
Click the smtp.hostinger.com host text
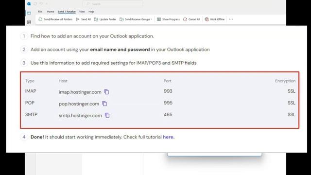(x=80, y=116)
